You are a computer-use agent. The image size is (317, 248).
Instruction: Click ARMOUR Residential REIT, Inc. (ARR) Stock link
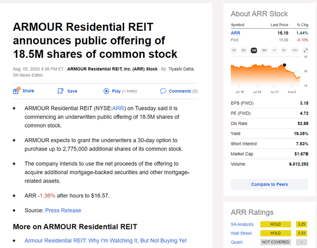point(112,69)
